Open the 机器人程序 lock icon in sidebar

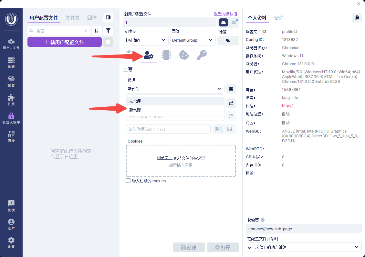[11, 118]
